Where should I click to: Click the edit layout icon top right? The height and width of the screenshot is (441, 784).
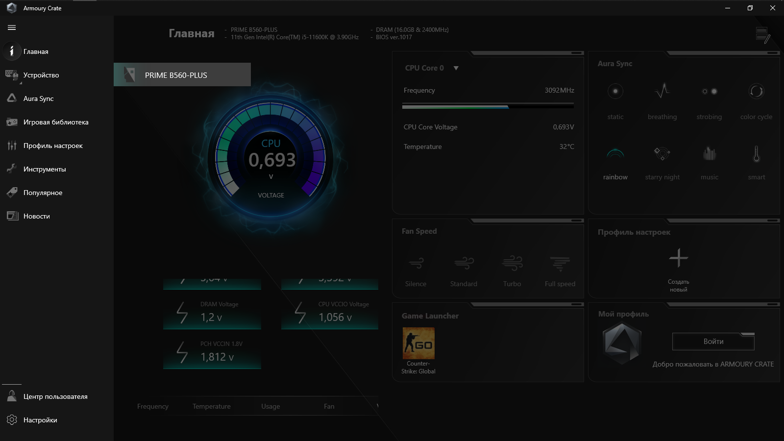[x=763, y=35]
